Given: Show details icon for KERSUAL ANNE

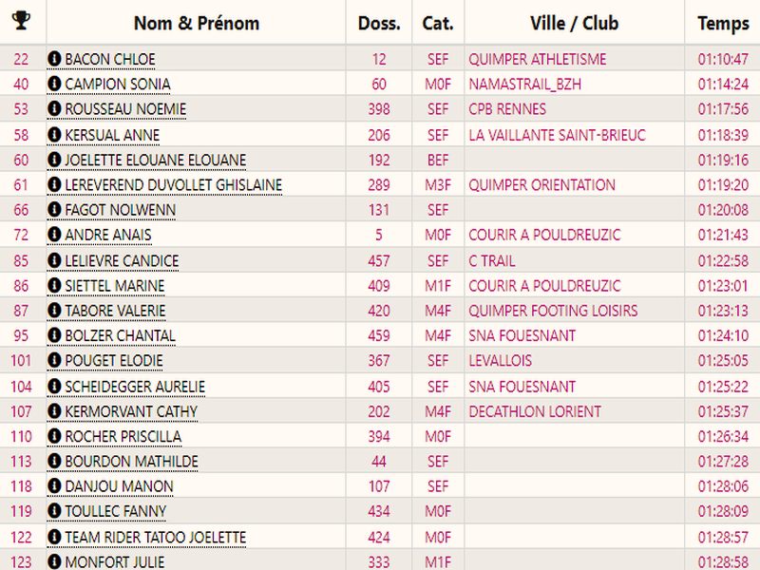Looking at the screenshot, I should tap(54, 135).
